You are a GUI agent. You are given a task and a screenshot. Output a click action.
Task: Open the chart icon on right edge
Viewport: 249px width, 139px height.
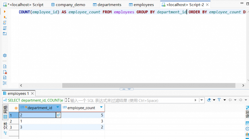pyautogui.click(x=247, y=134)
